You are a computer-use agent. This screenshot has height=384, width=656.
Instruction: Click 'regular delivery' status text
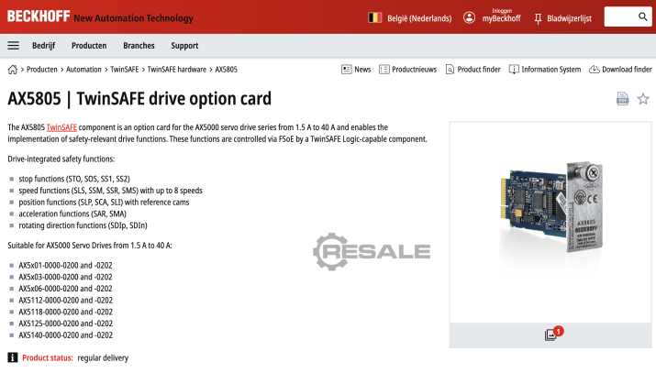103,357
